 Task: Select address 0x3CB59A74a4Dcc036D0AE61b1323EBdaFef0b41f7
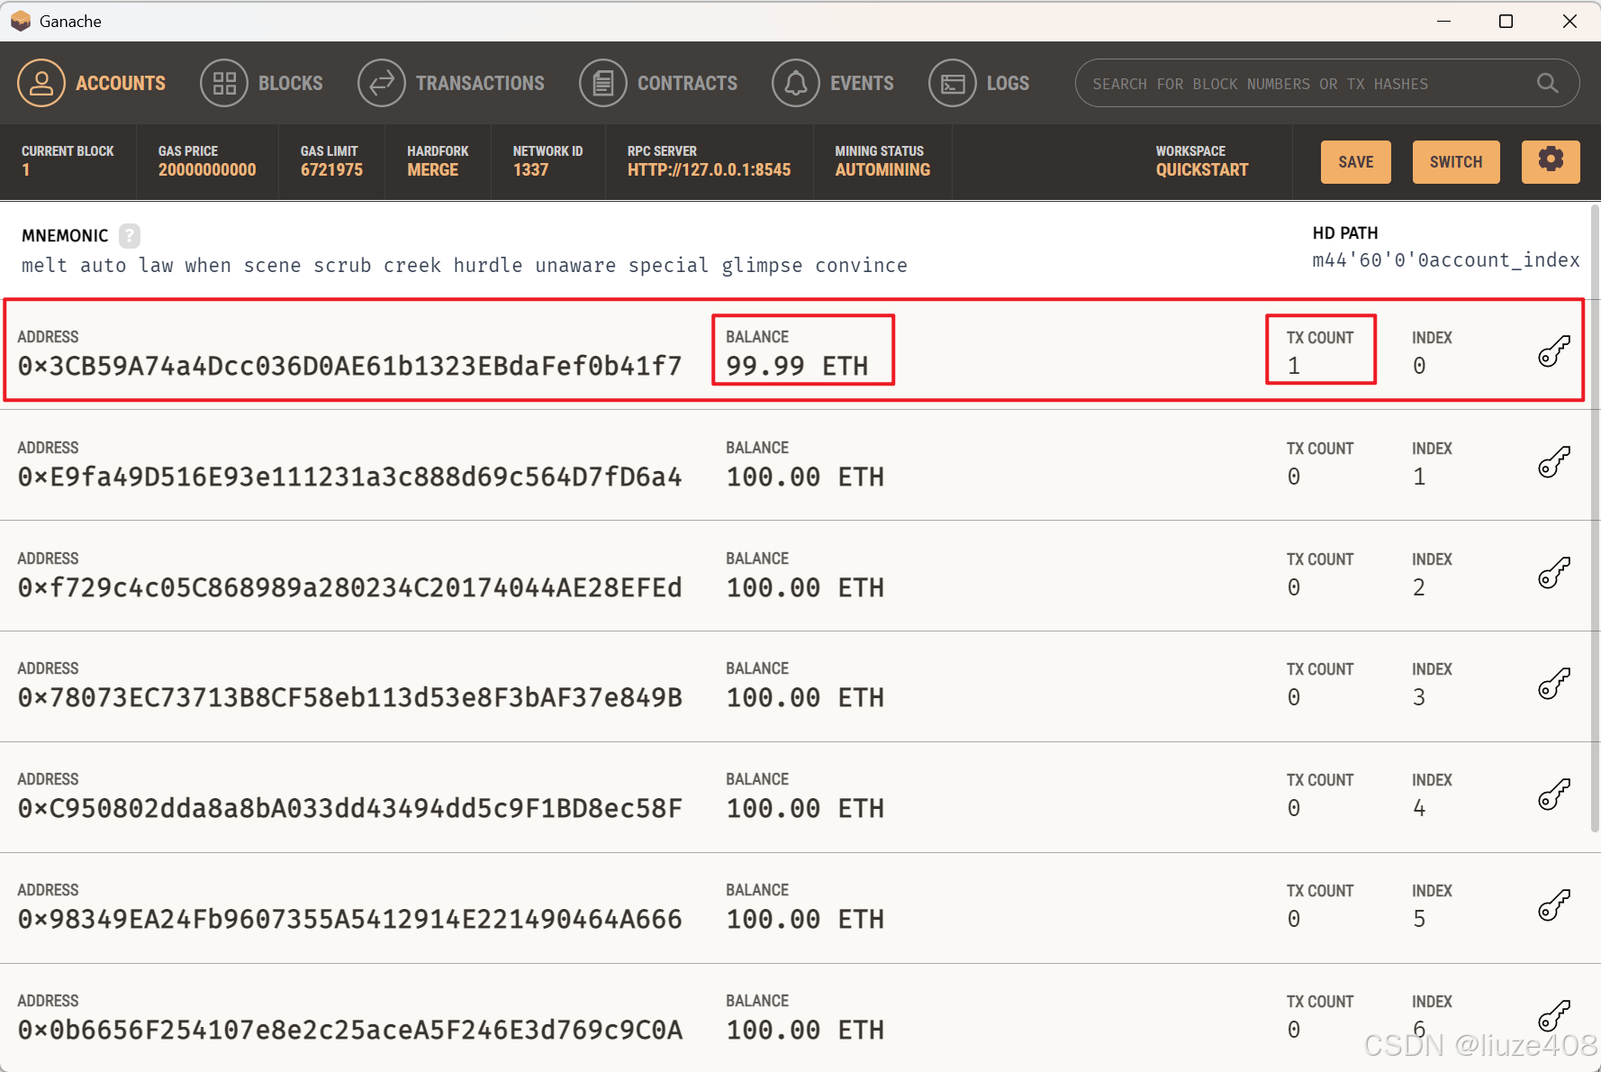350,367
